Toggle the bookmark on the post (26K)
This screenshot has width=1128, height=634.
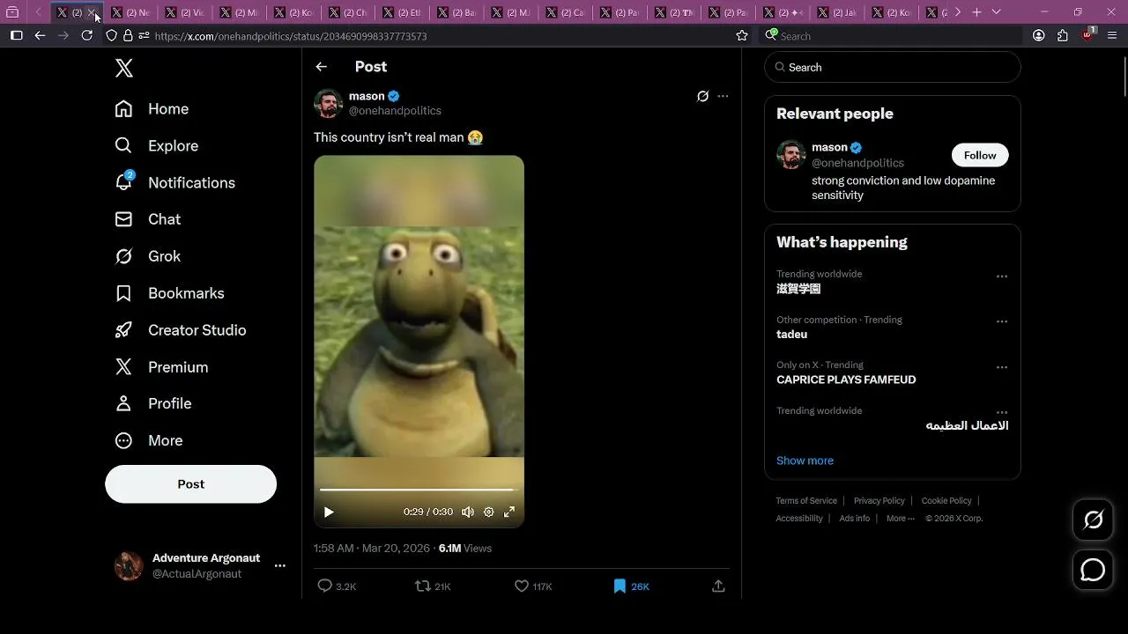pyautogui.click(x=631, y=586)
